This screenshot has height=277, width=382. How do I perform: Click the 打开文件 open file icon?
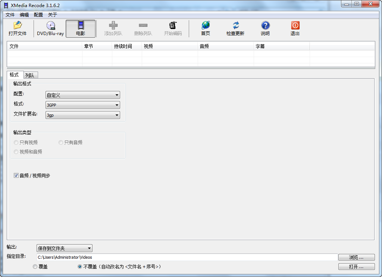pos(17,25)
